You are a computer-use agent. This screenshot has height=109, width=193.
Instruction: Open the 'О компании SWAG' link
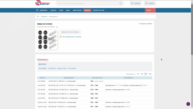(x=145, y=24)
